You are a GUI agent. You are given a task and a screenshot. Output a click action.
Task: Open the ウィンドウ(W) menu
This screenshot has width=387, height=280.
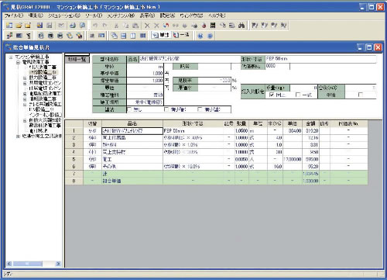click(191, 16)
